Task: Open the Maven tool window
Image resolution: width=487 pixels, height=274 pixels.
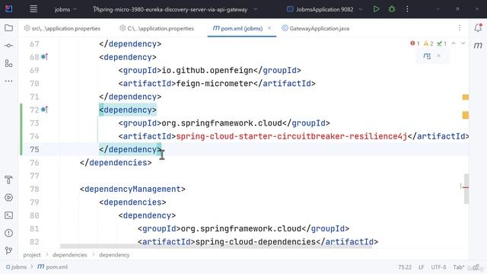Action: click(x=478, y=46)
